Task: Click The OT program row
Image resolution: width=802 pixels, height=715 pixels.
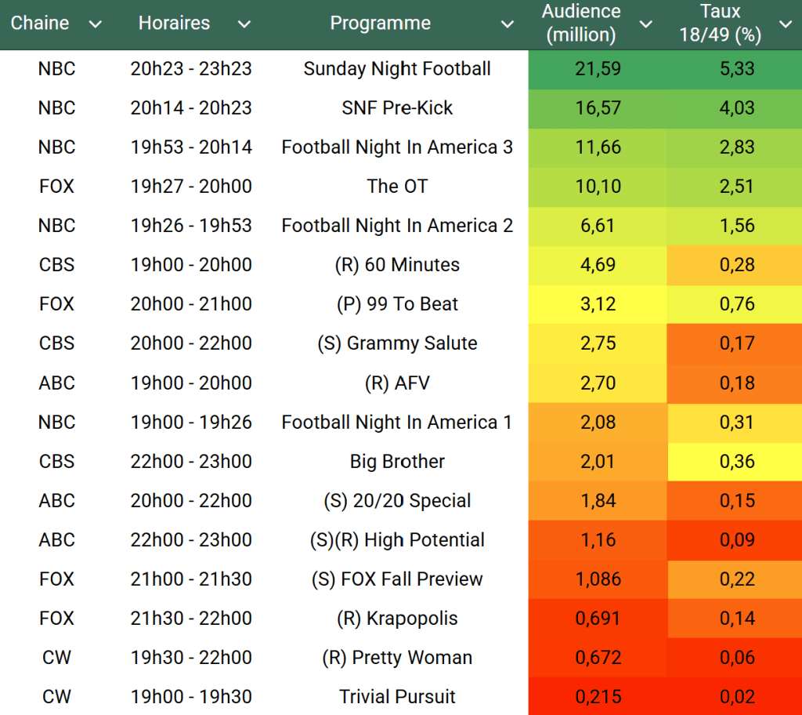Action: point(397,187)
